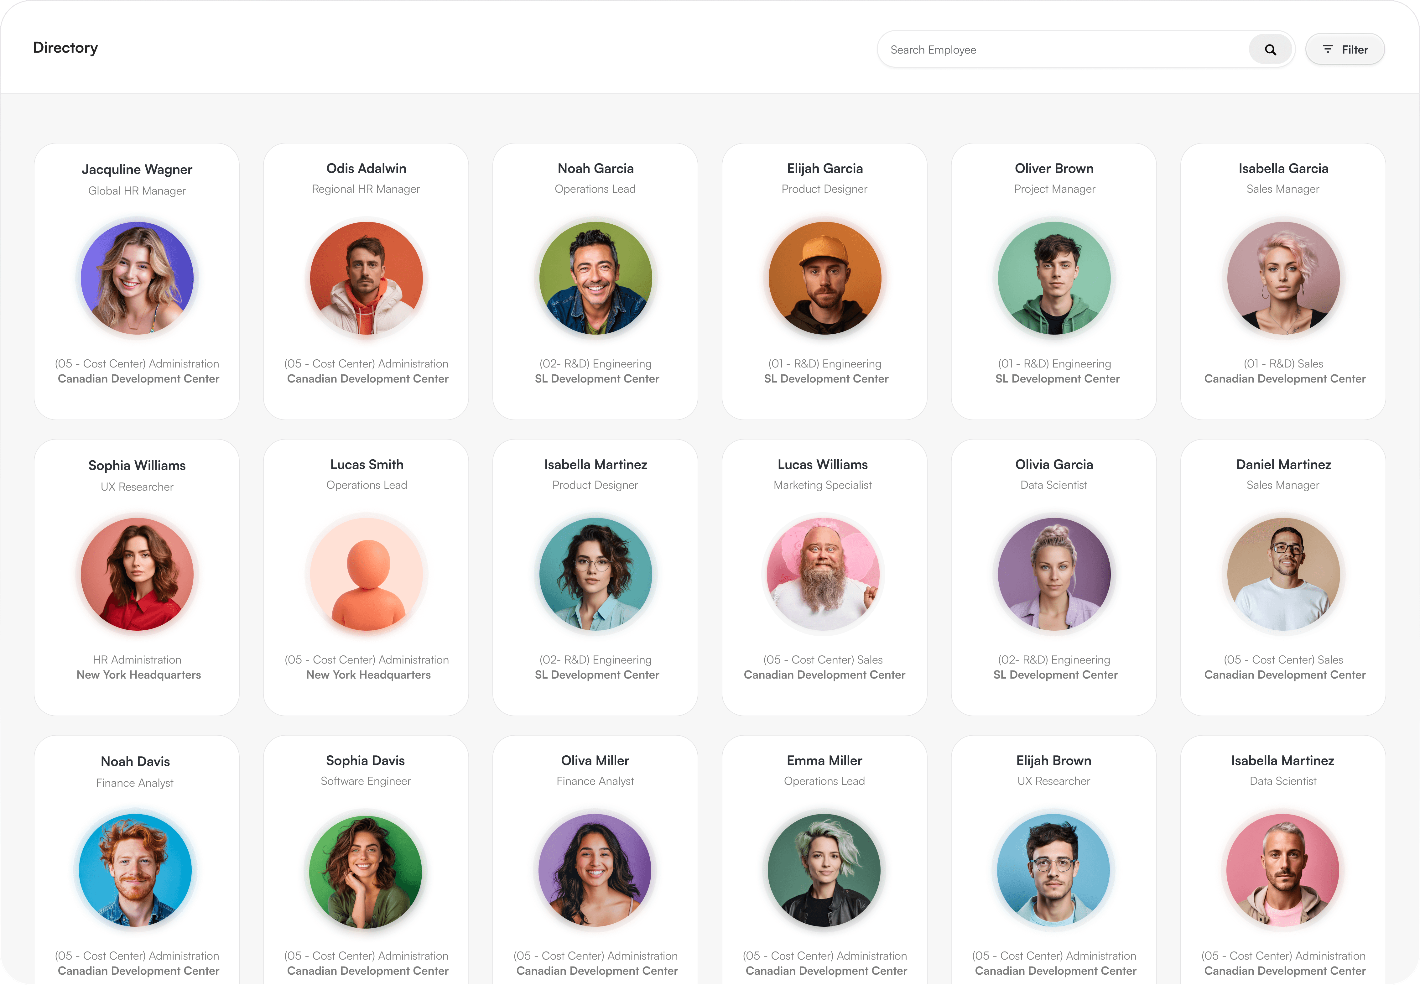The image size is (1420, 985).
Task: Click Noah Garcia's profile photo
Action: [596, 278]
